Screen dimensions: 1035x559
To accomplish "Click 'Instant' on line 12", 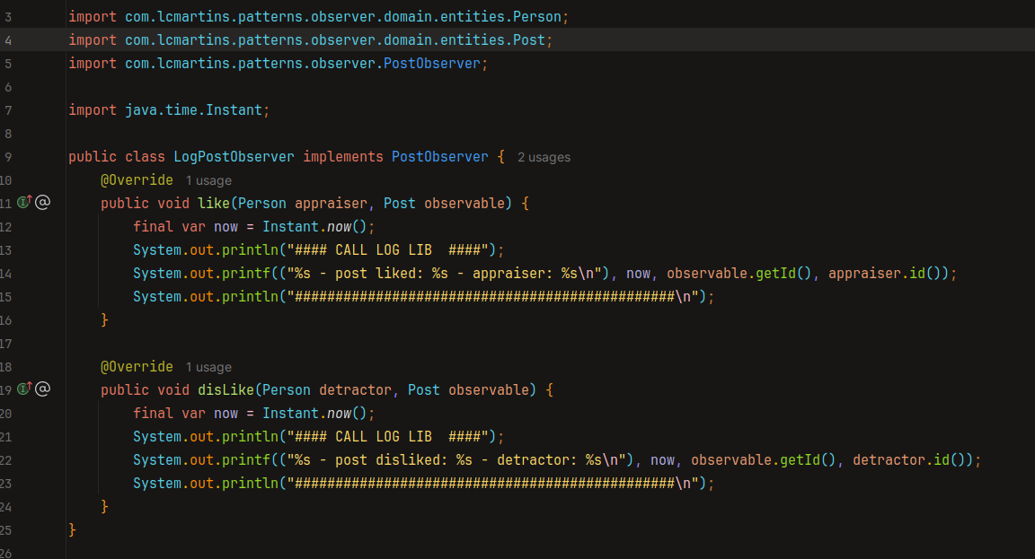I will click(291, 227).
